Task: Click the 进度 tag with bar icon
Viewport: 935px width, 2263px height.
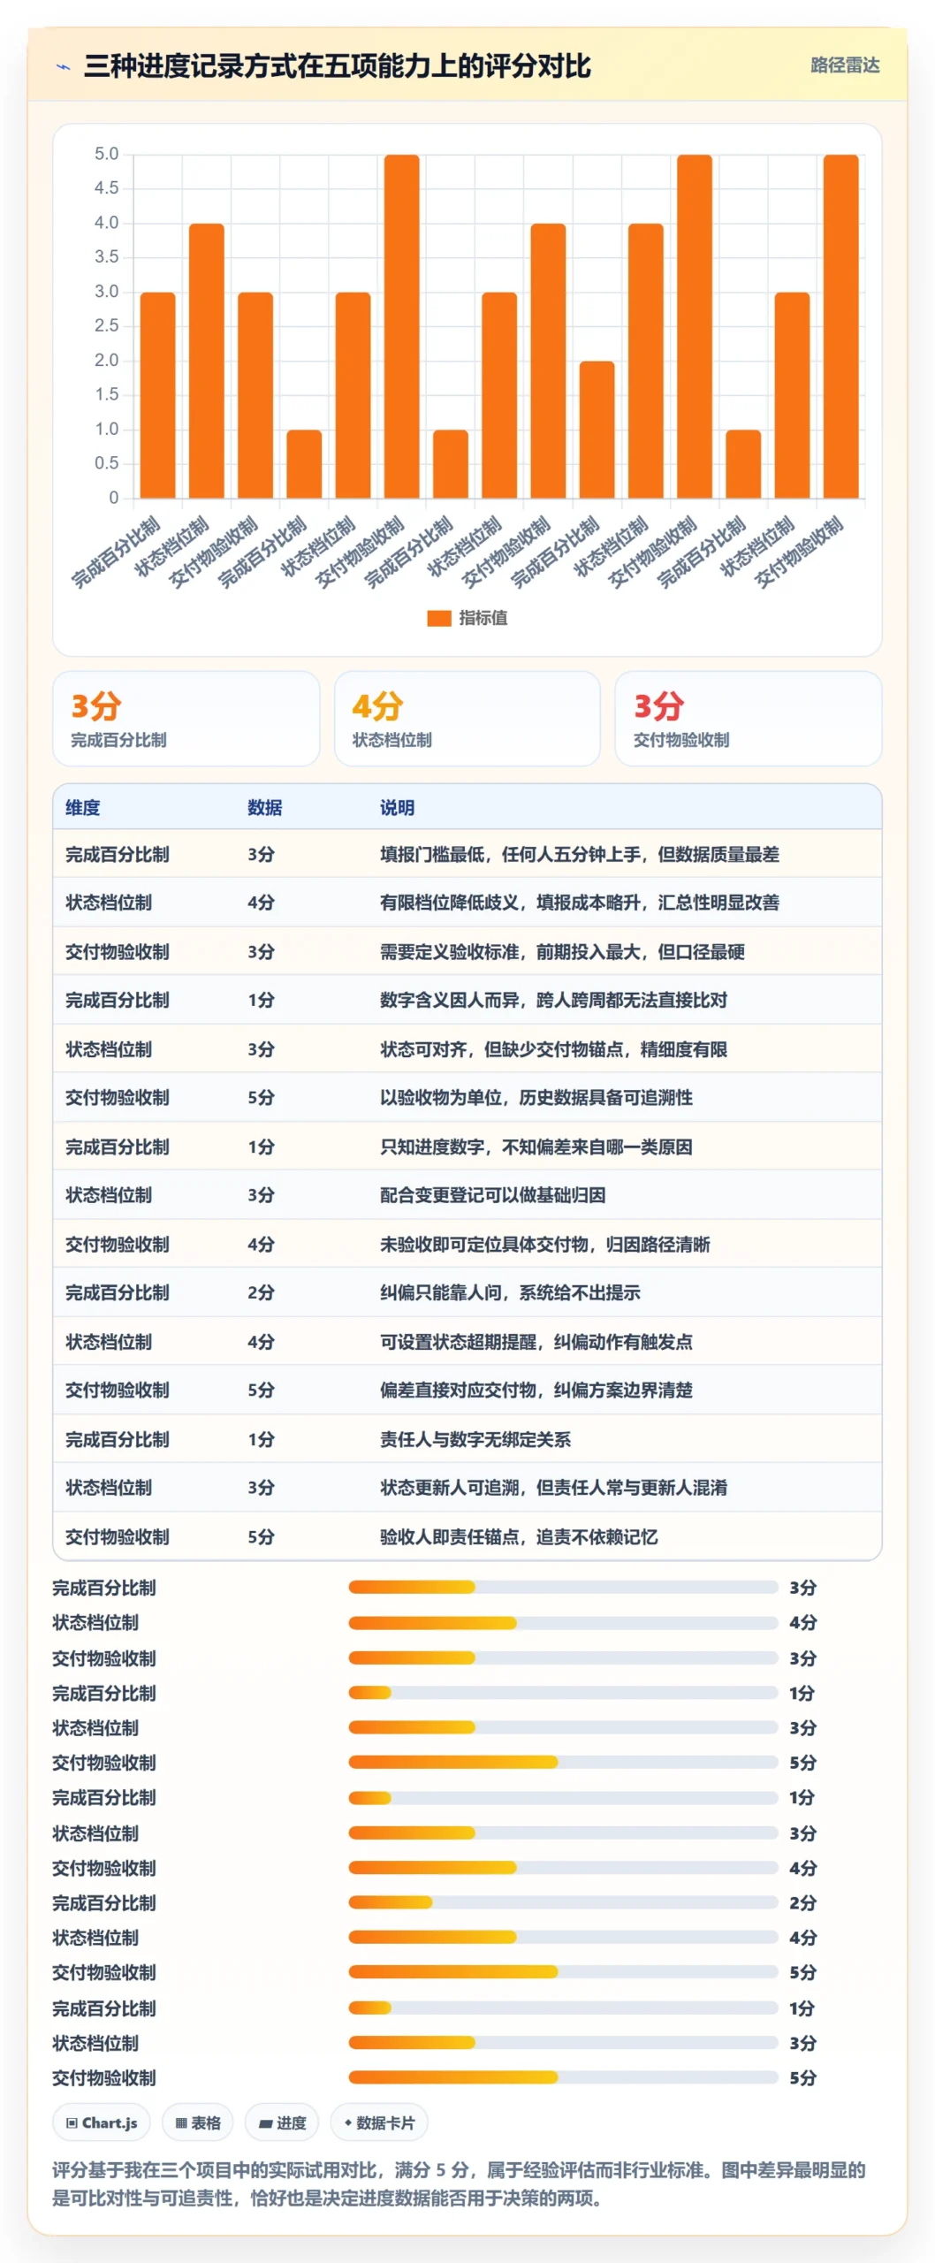Action: (x=282, y=2122)
